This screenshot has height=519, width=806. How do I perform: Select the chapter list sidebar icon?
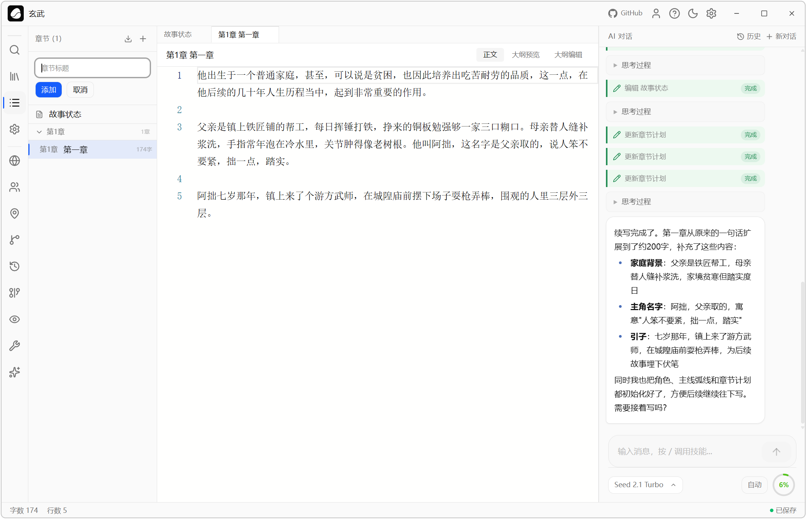pos(15,103)
